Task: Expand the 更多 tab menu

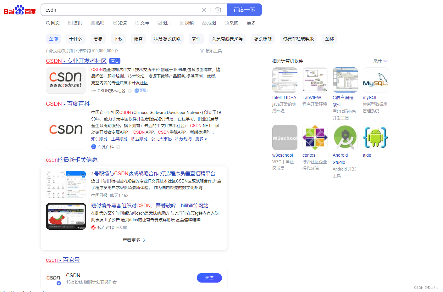Action: point(251,23)
